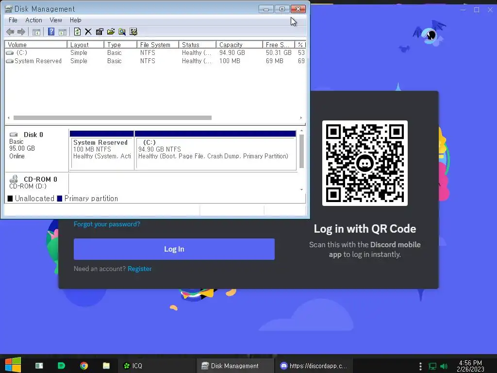The image size is (497, 373).
Task: Minimize the Disk Management window
Action: click(266, 9)
